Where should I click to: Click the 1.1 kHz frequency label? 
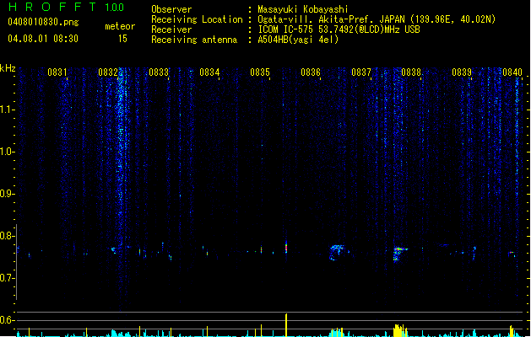(7, 110)
